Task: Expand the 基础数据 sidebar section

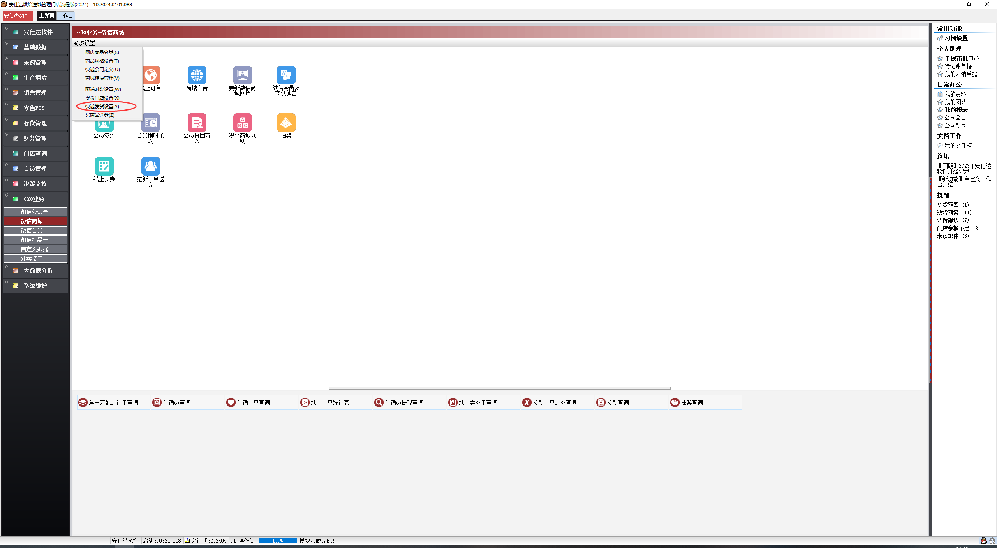Action: pos(35,47)
